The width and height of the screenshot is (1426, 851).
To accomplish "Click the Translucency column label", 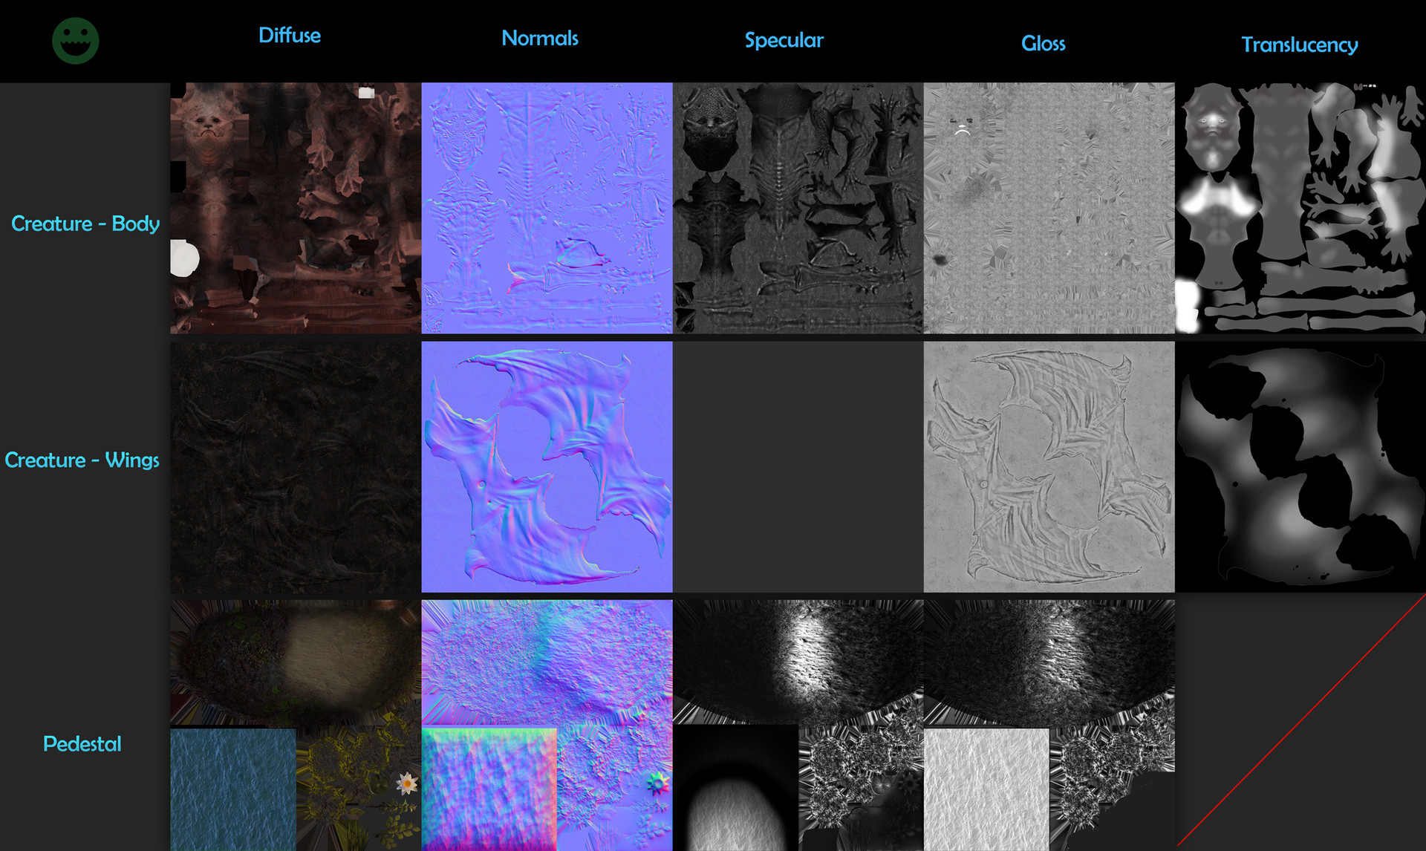I will click(1299, 45).
